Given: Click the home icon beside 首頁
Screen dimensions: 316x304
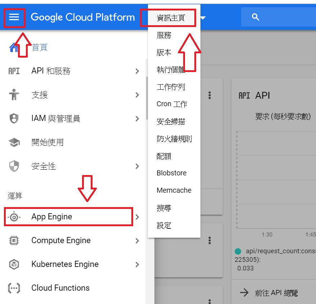Looking at the screenshot, I should tap(14, 48).
